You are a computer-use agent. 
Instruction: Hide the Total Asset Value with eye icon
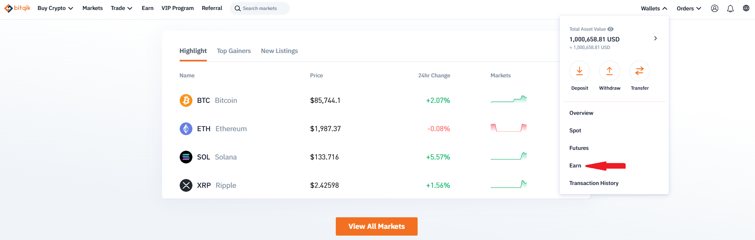tap(610, 29)
